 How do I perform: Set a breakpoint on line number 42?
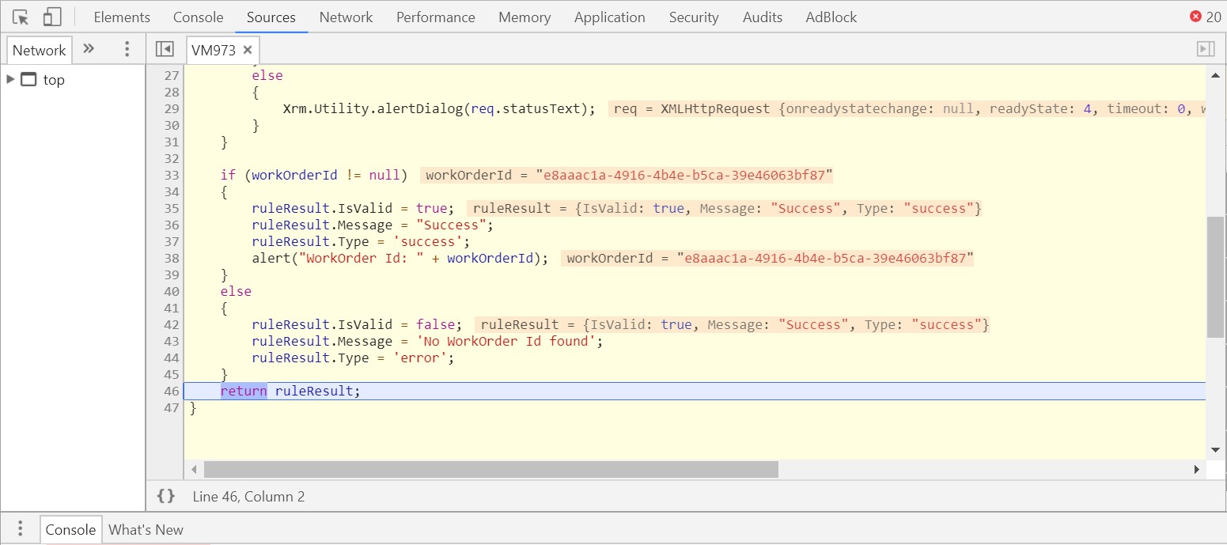171,325
